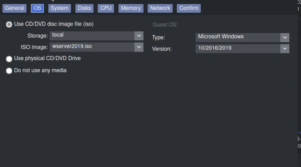Screen dimensions: 301x167
Task: Select the Use CD/DVD disc image file radio button
Action: pos(9,25)
